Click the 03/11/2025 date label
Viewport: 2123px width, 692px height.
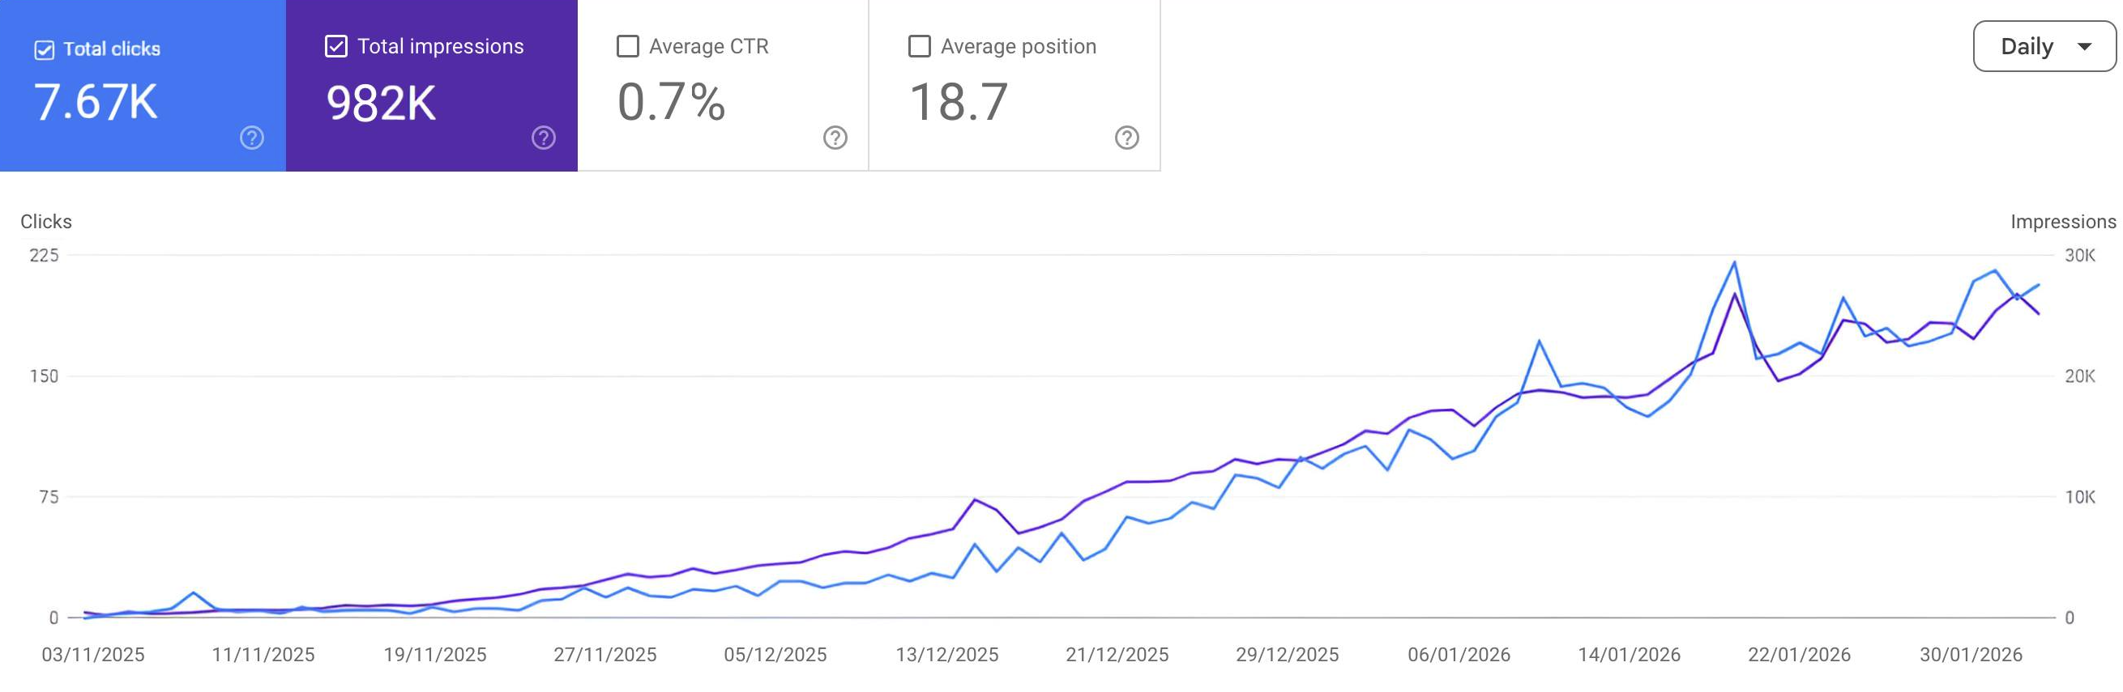point(93,655)
